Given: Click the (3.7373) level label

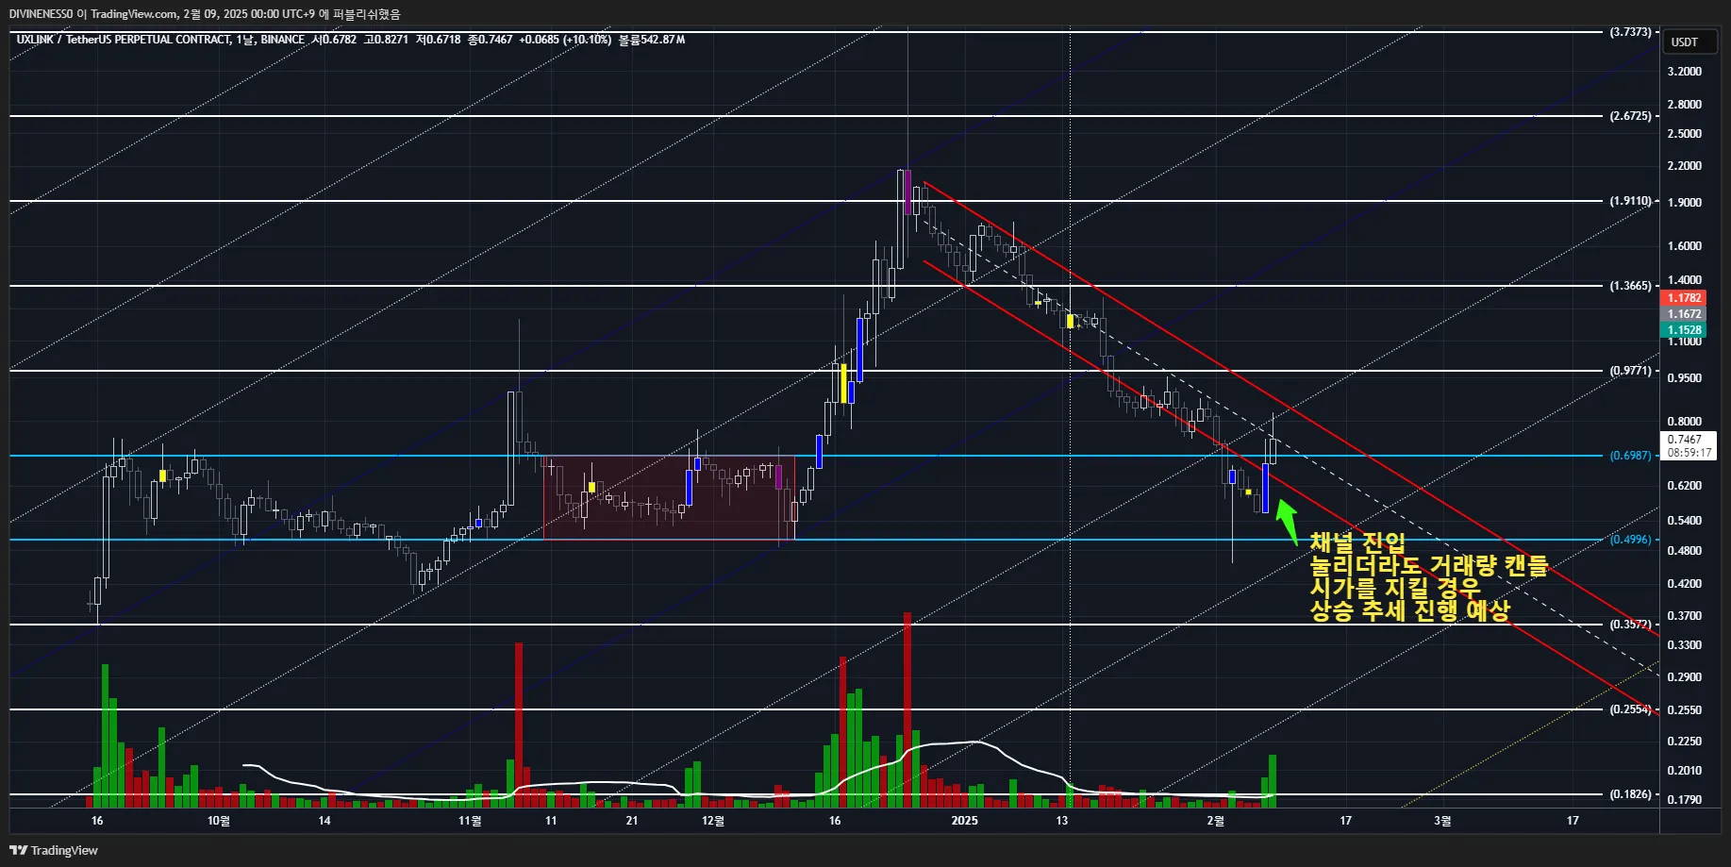Looking at the screenshot, I should [x=1630, y=32].
